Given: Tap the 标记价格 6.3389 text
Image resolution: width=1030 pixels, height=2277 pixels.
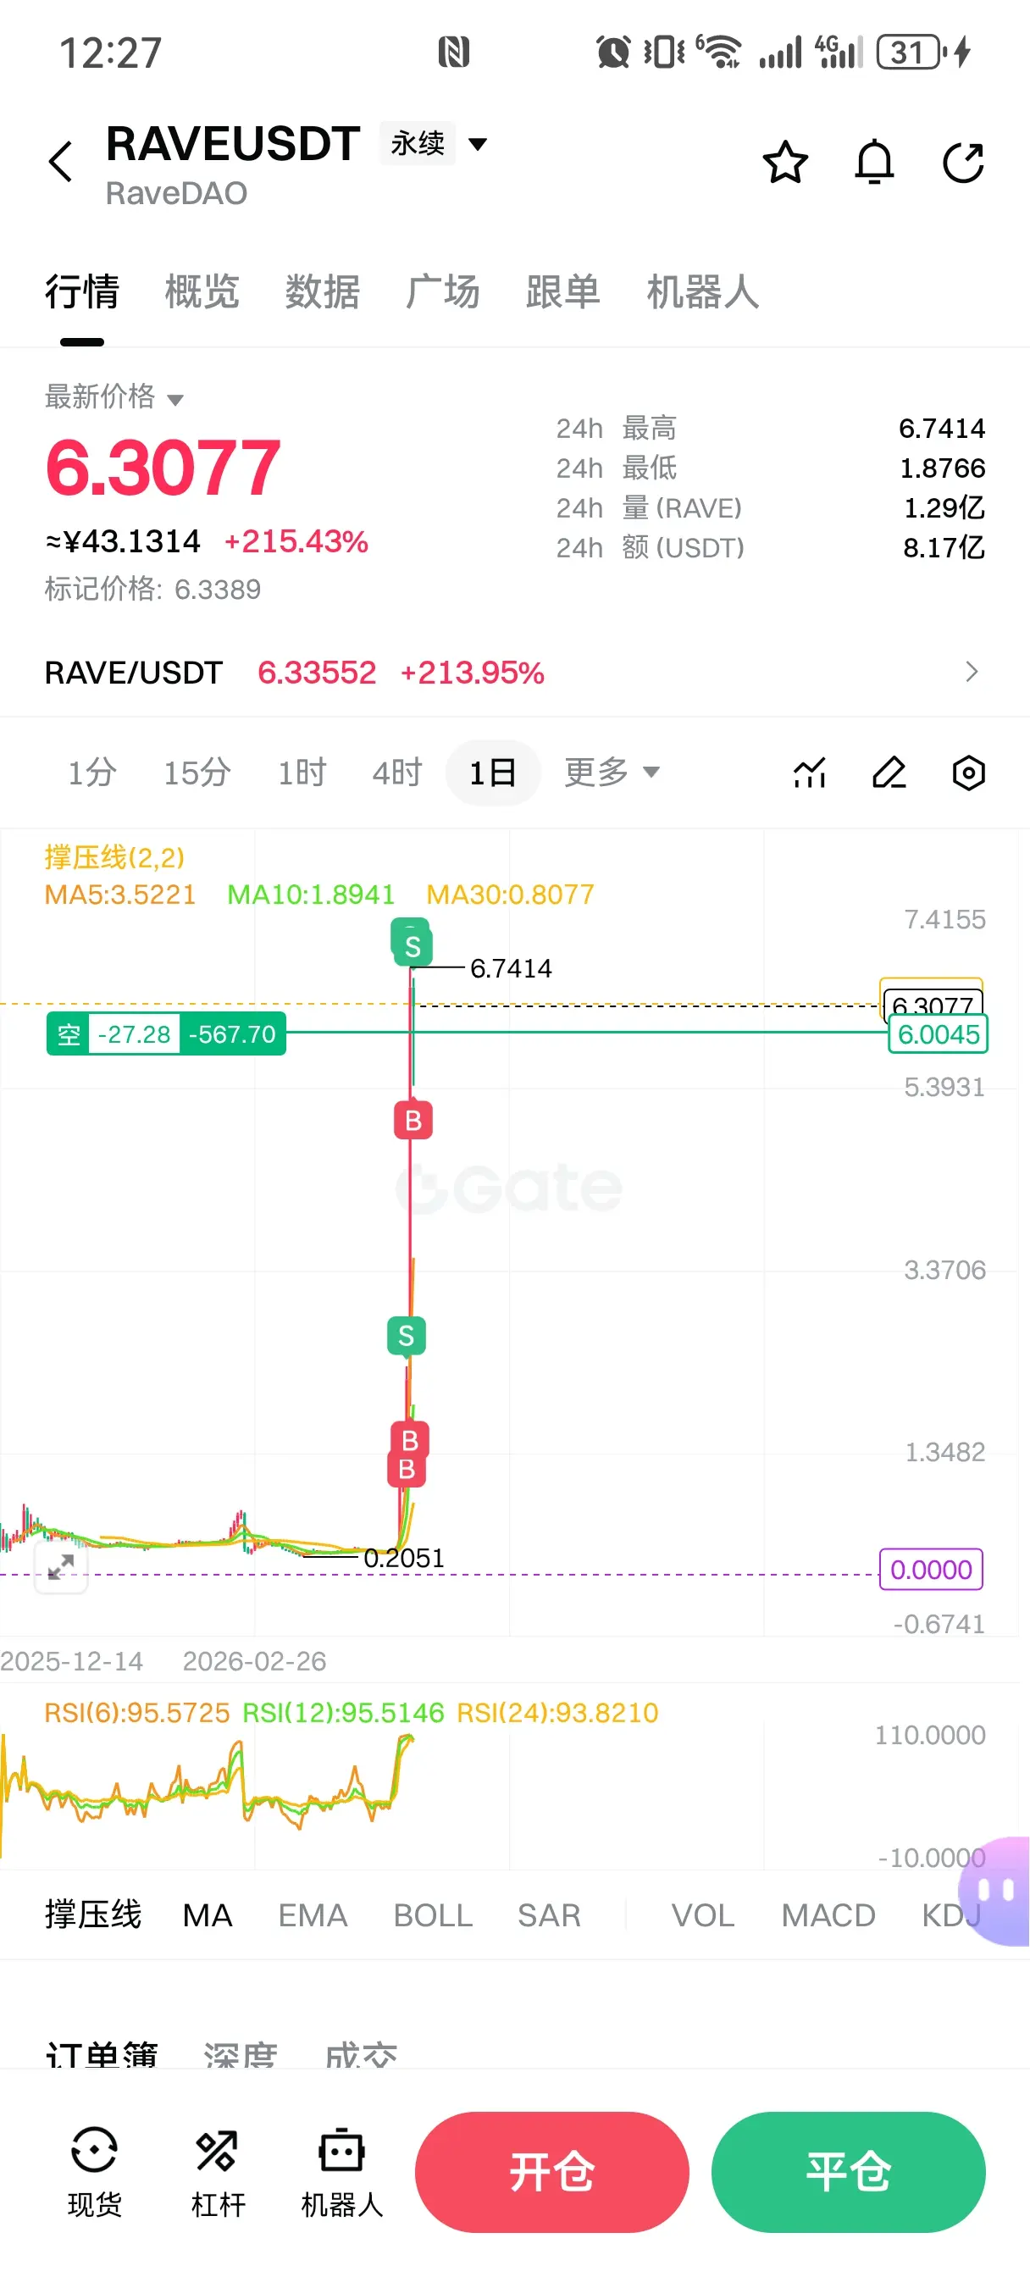Looking at the screenshot, I should 153,589.
